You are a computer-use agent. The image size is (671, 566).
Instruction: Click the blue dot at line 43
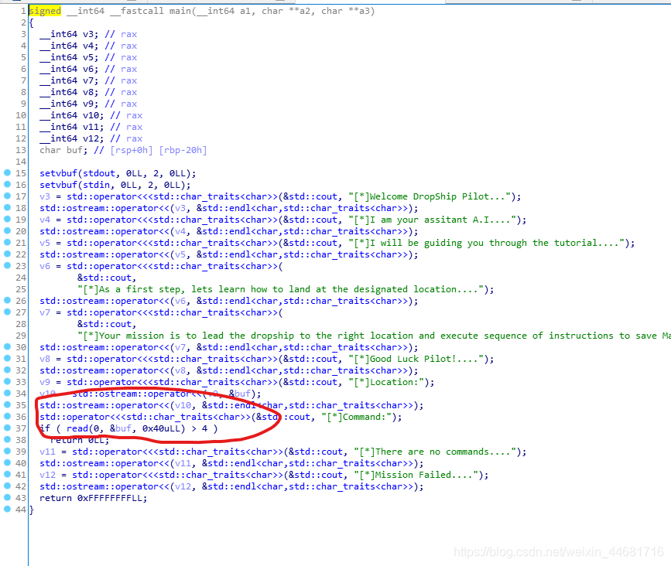(x=7, y=497)
